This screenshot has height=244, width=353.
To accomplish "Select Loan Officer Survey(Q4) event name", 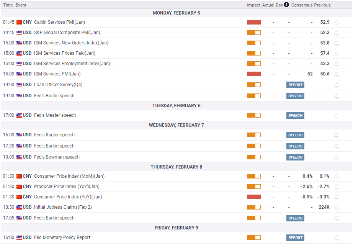I will tap(58, 85).
